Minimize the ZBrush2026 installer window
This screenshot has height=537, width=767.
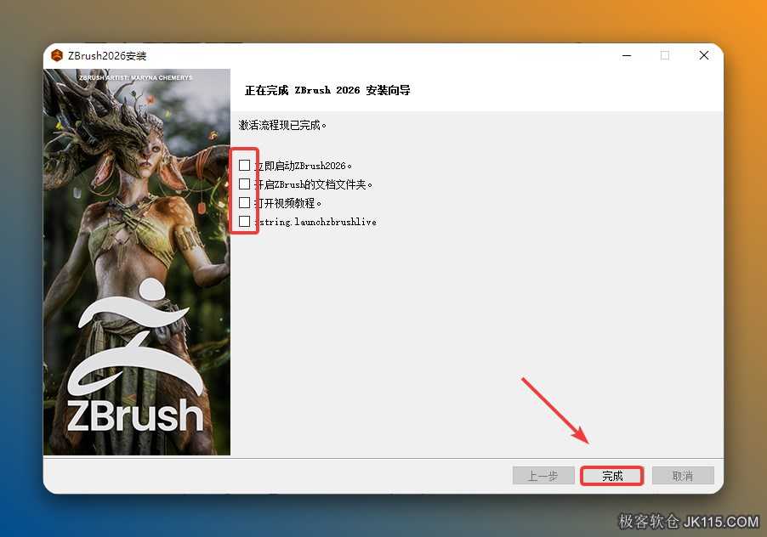coord(627,56)
